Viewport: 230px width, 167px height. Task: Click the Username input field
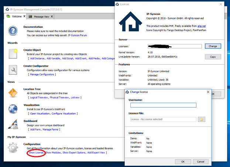click(163, 105)
